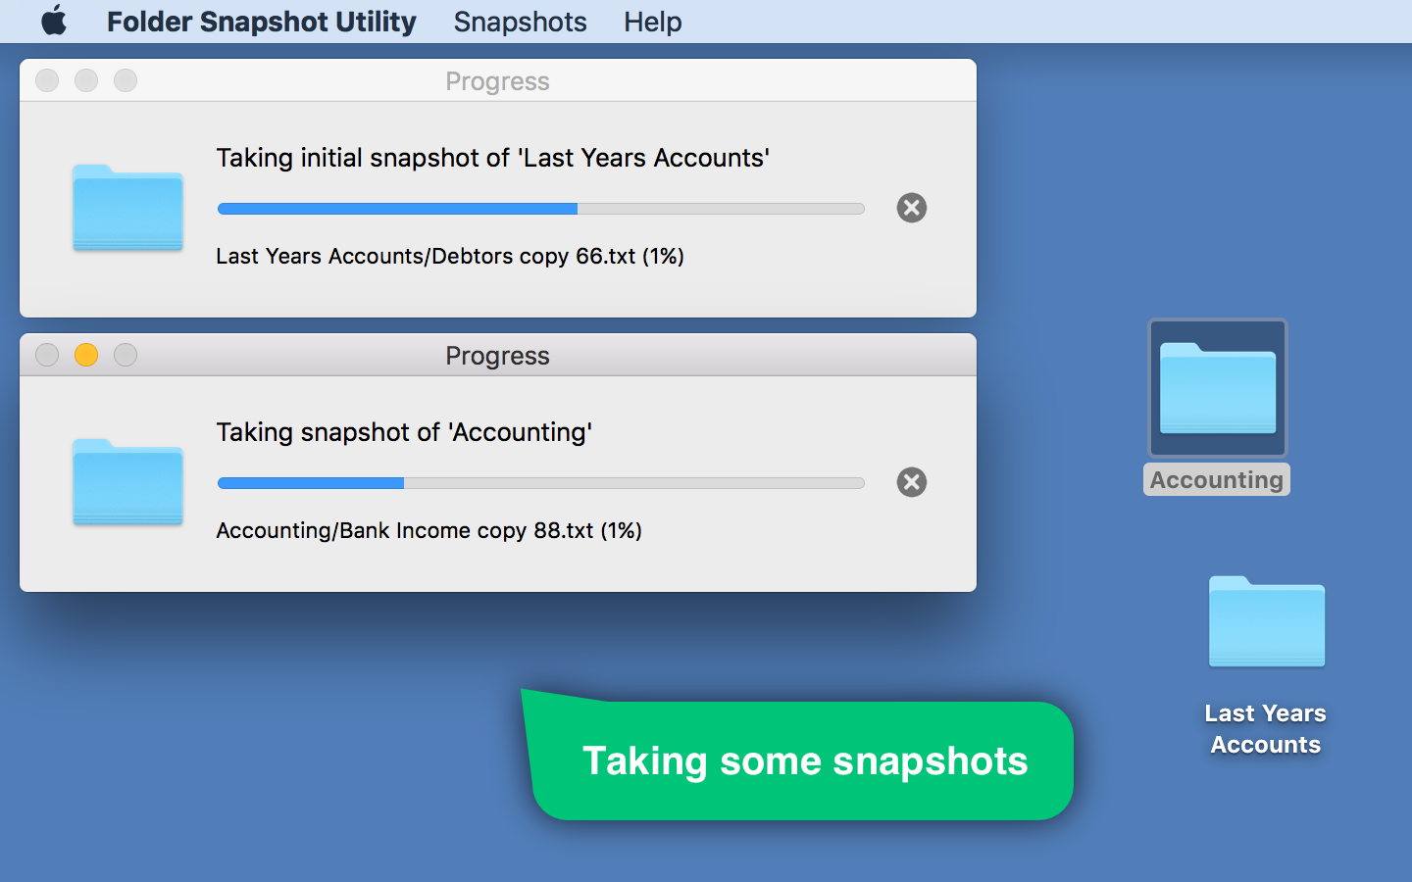Click the 'Accounting' desktop folder label
Screen dimensions: 1412x882
point(1216,480)
